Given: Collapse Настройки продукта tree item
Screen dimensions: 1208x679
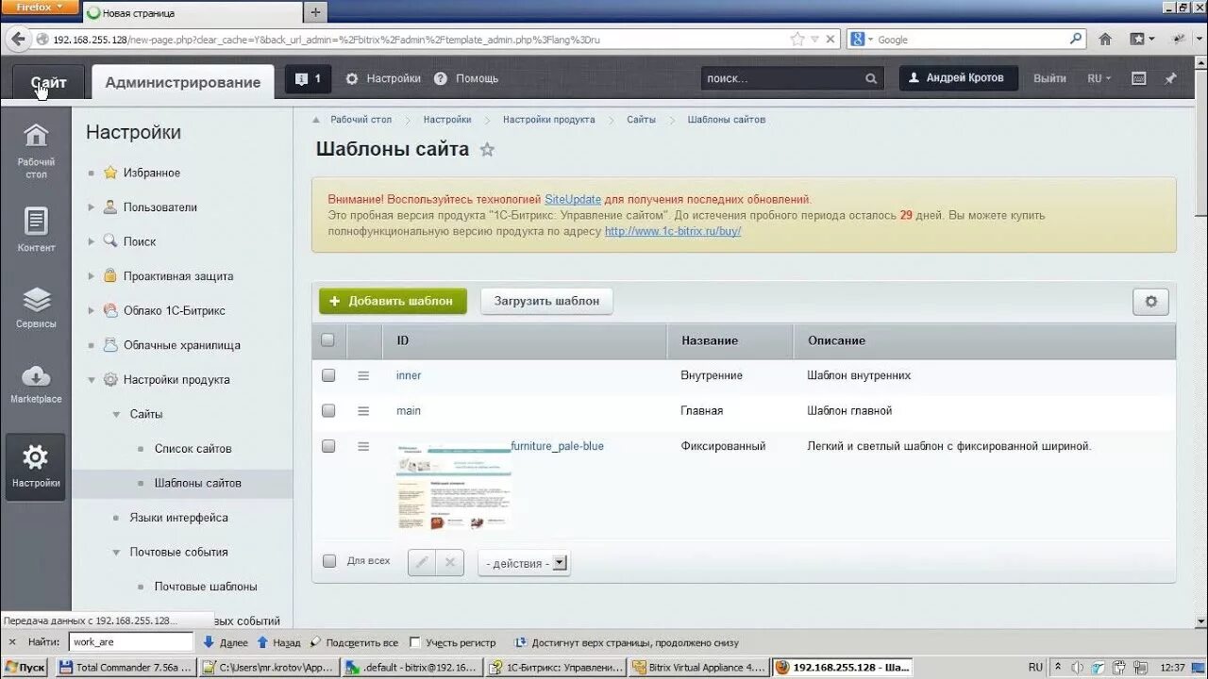Looking at the screenshot, I should pyautogui.click(x=92, y=380).
